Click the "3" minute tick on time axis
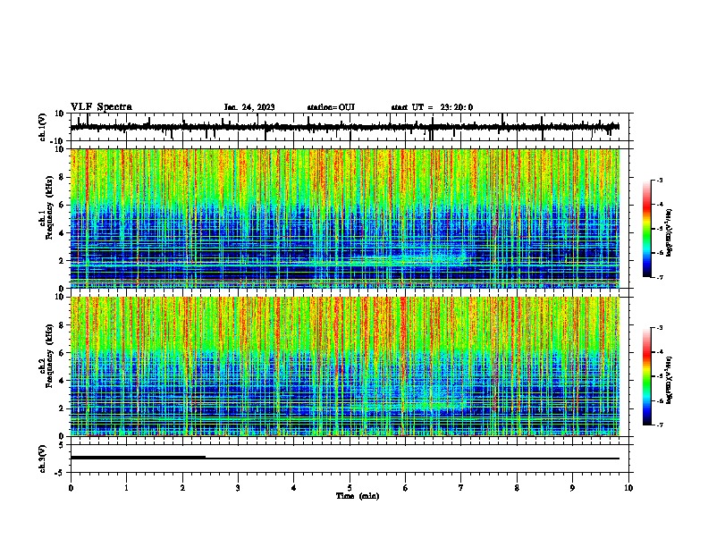The width and height of the screenshot is (708, 547). click(x=238, y=488)
